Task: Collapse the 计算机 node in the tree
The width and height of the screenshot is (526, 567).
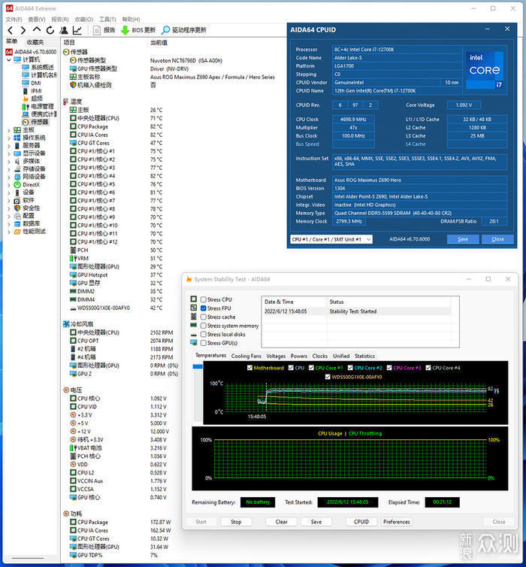Action: click(x=9, y=59)
